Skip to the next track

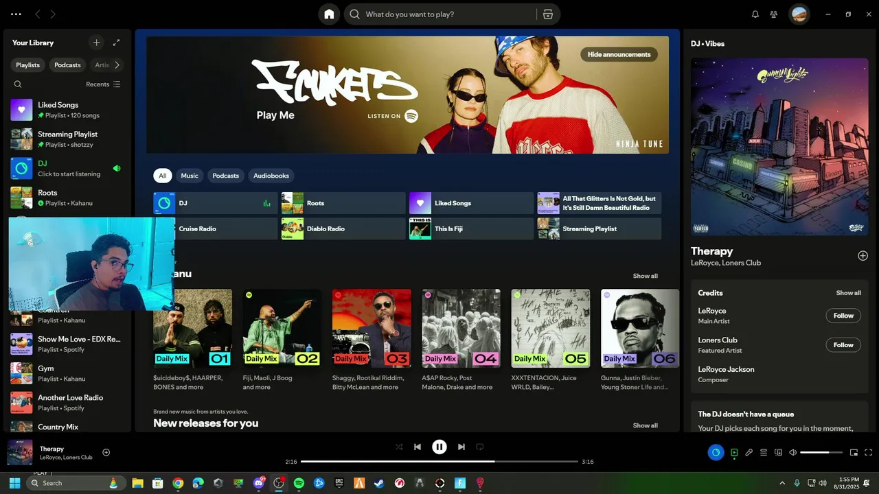click(x=461, y=447)
